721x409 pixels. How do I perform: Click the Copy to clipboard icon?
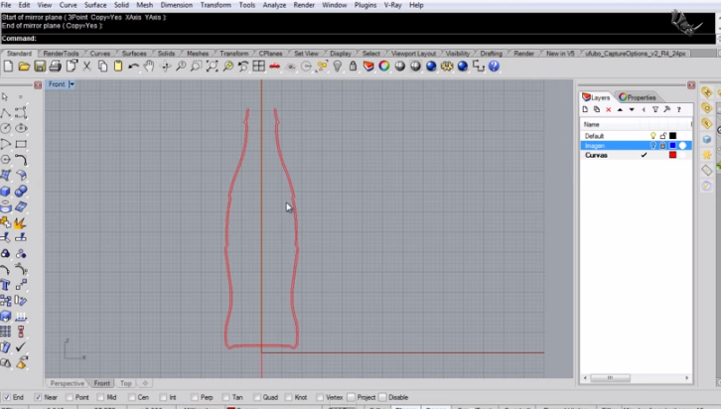102,67
